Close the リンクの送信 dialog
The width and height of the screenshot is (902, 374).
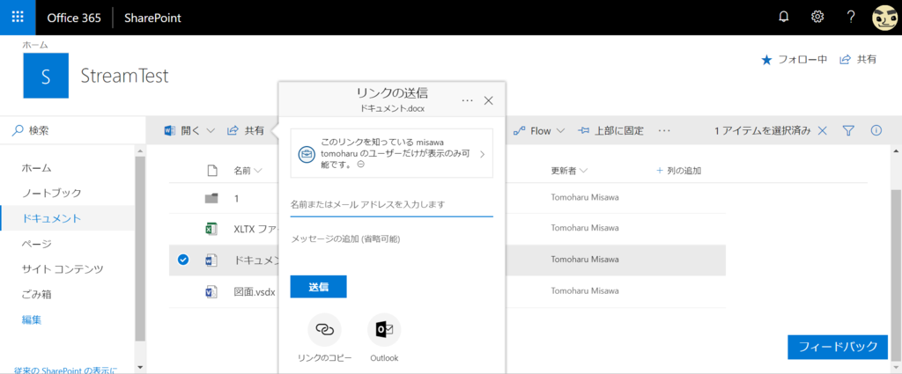(x=488, y=100)
